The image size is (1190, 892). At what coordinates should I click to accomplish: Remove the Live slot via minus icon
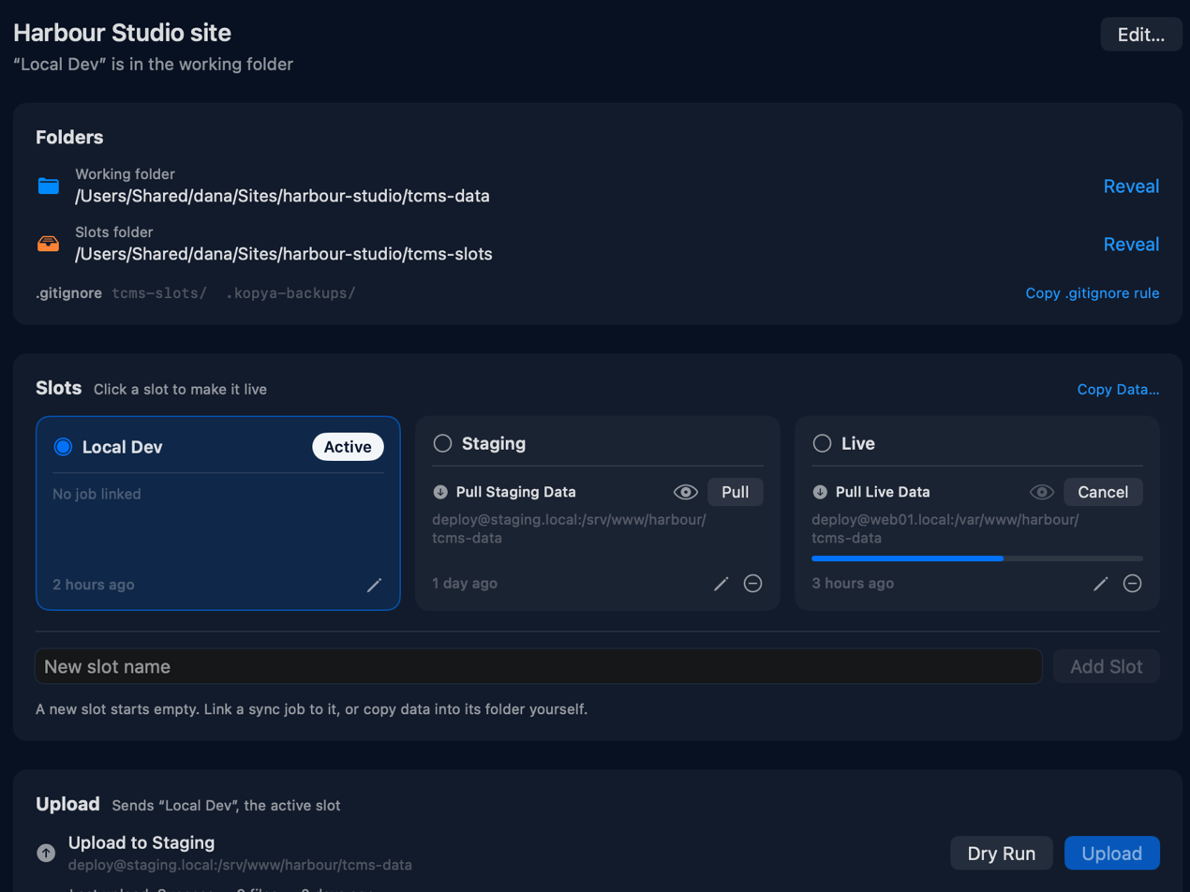point(1132,584)
